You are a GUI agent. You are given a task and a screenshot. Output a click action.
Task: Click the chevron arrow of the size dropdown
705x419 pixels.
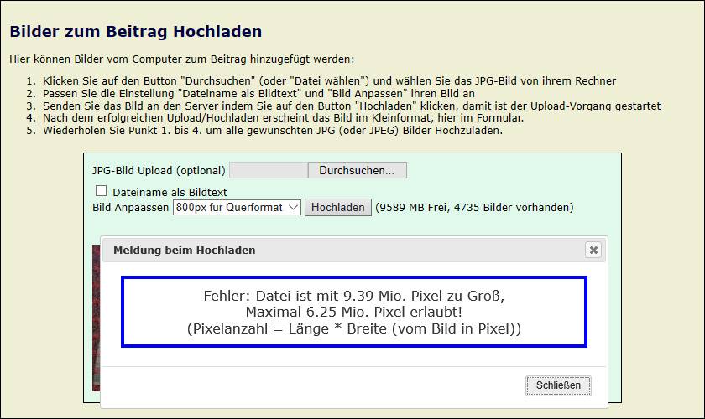coord(292,207)
